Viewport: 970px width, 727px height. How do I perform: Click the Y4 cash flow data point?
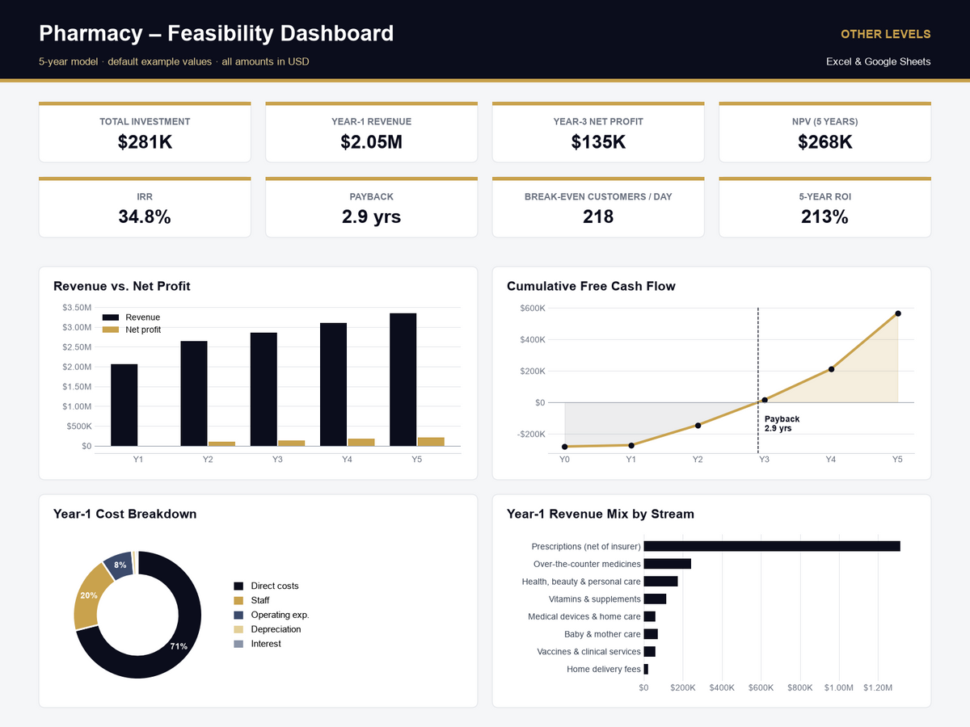tap(831, 369)
